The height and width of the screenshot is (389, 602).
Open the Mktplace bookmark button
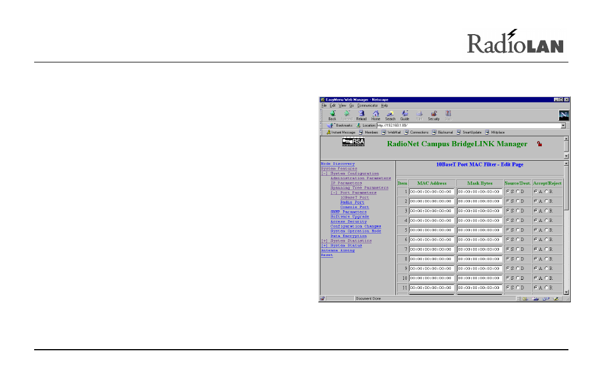[x=495, y=132]
